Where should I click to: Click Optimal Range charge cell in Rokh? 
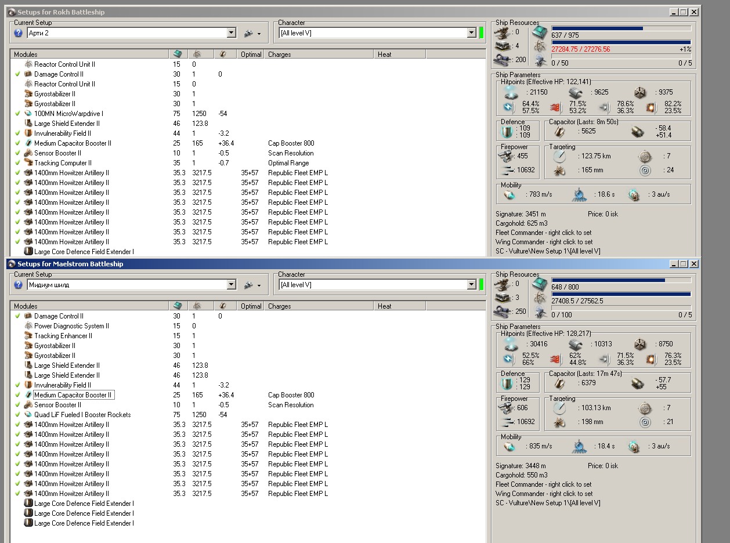click(288, 163)
